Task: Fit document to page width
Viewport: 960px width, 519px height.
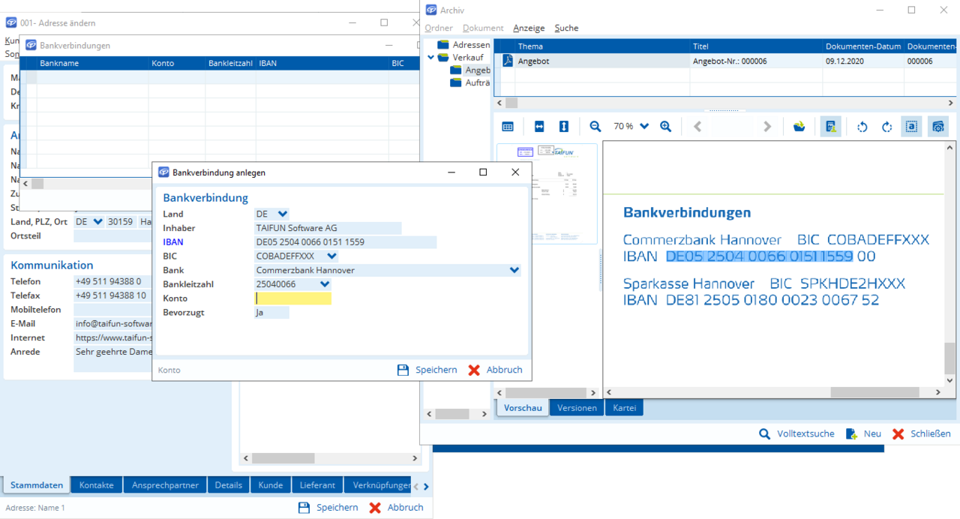Action: point(539,127)
